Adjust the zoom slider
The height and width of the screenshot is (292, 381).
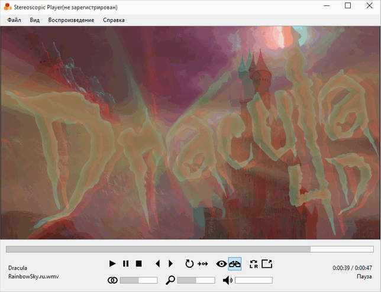(x=196, y=280)
